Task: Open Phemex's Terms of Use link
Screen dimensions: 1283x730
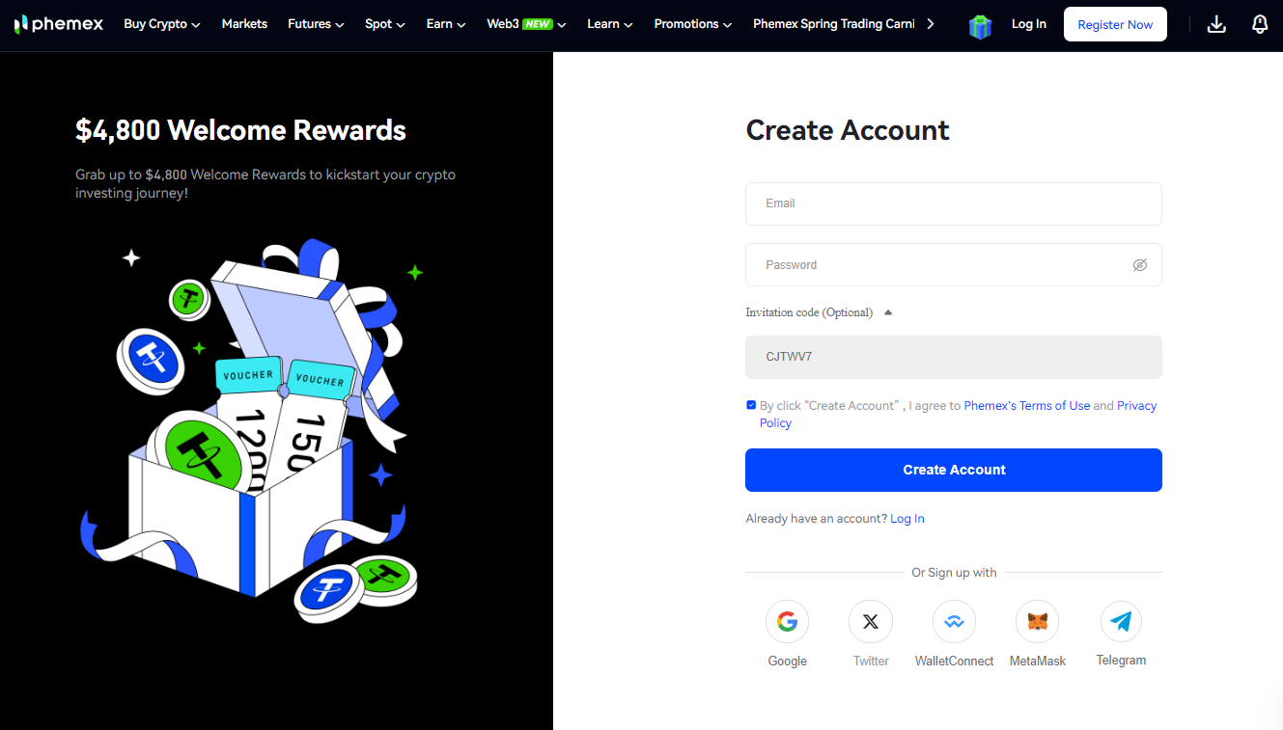Action: pyautogui.click(x=1027, y=406)
